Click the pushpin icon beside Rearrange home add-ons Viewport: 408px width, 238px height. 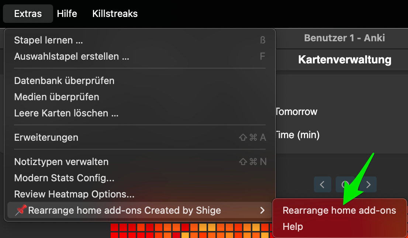[20, 211]
